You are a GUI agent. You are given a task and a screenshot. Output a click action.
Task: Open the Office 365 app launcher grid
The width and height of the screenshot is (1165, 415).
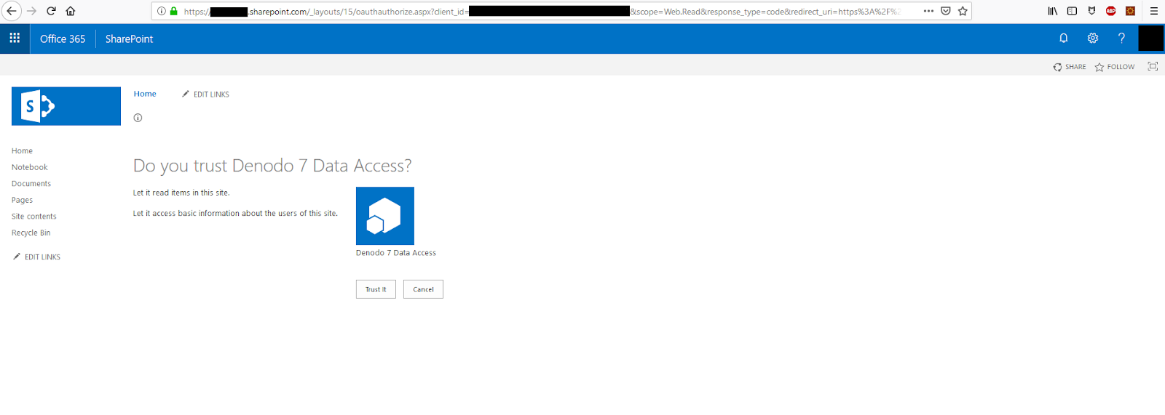point(15,39)
